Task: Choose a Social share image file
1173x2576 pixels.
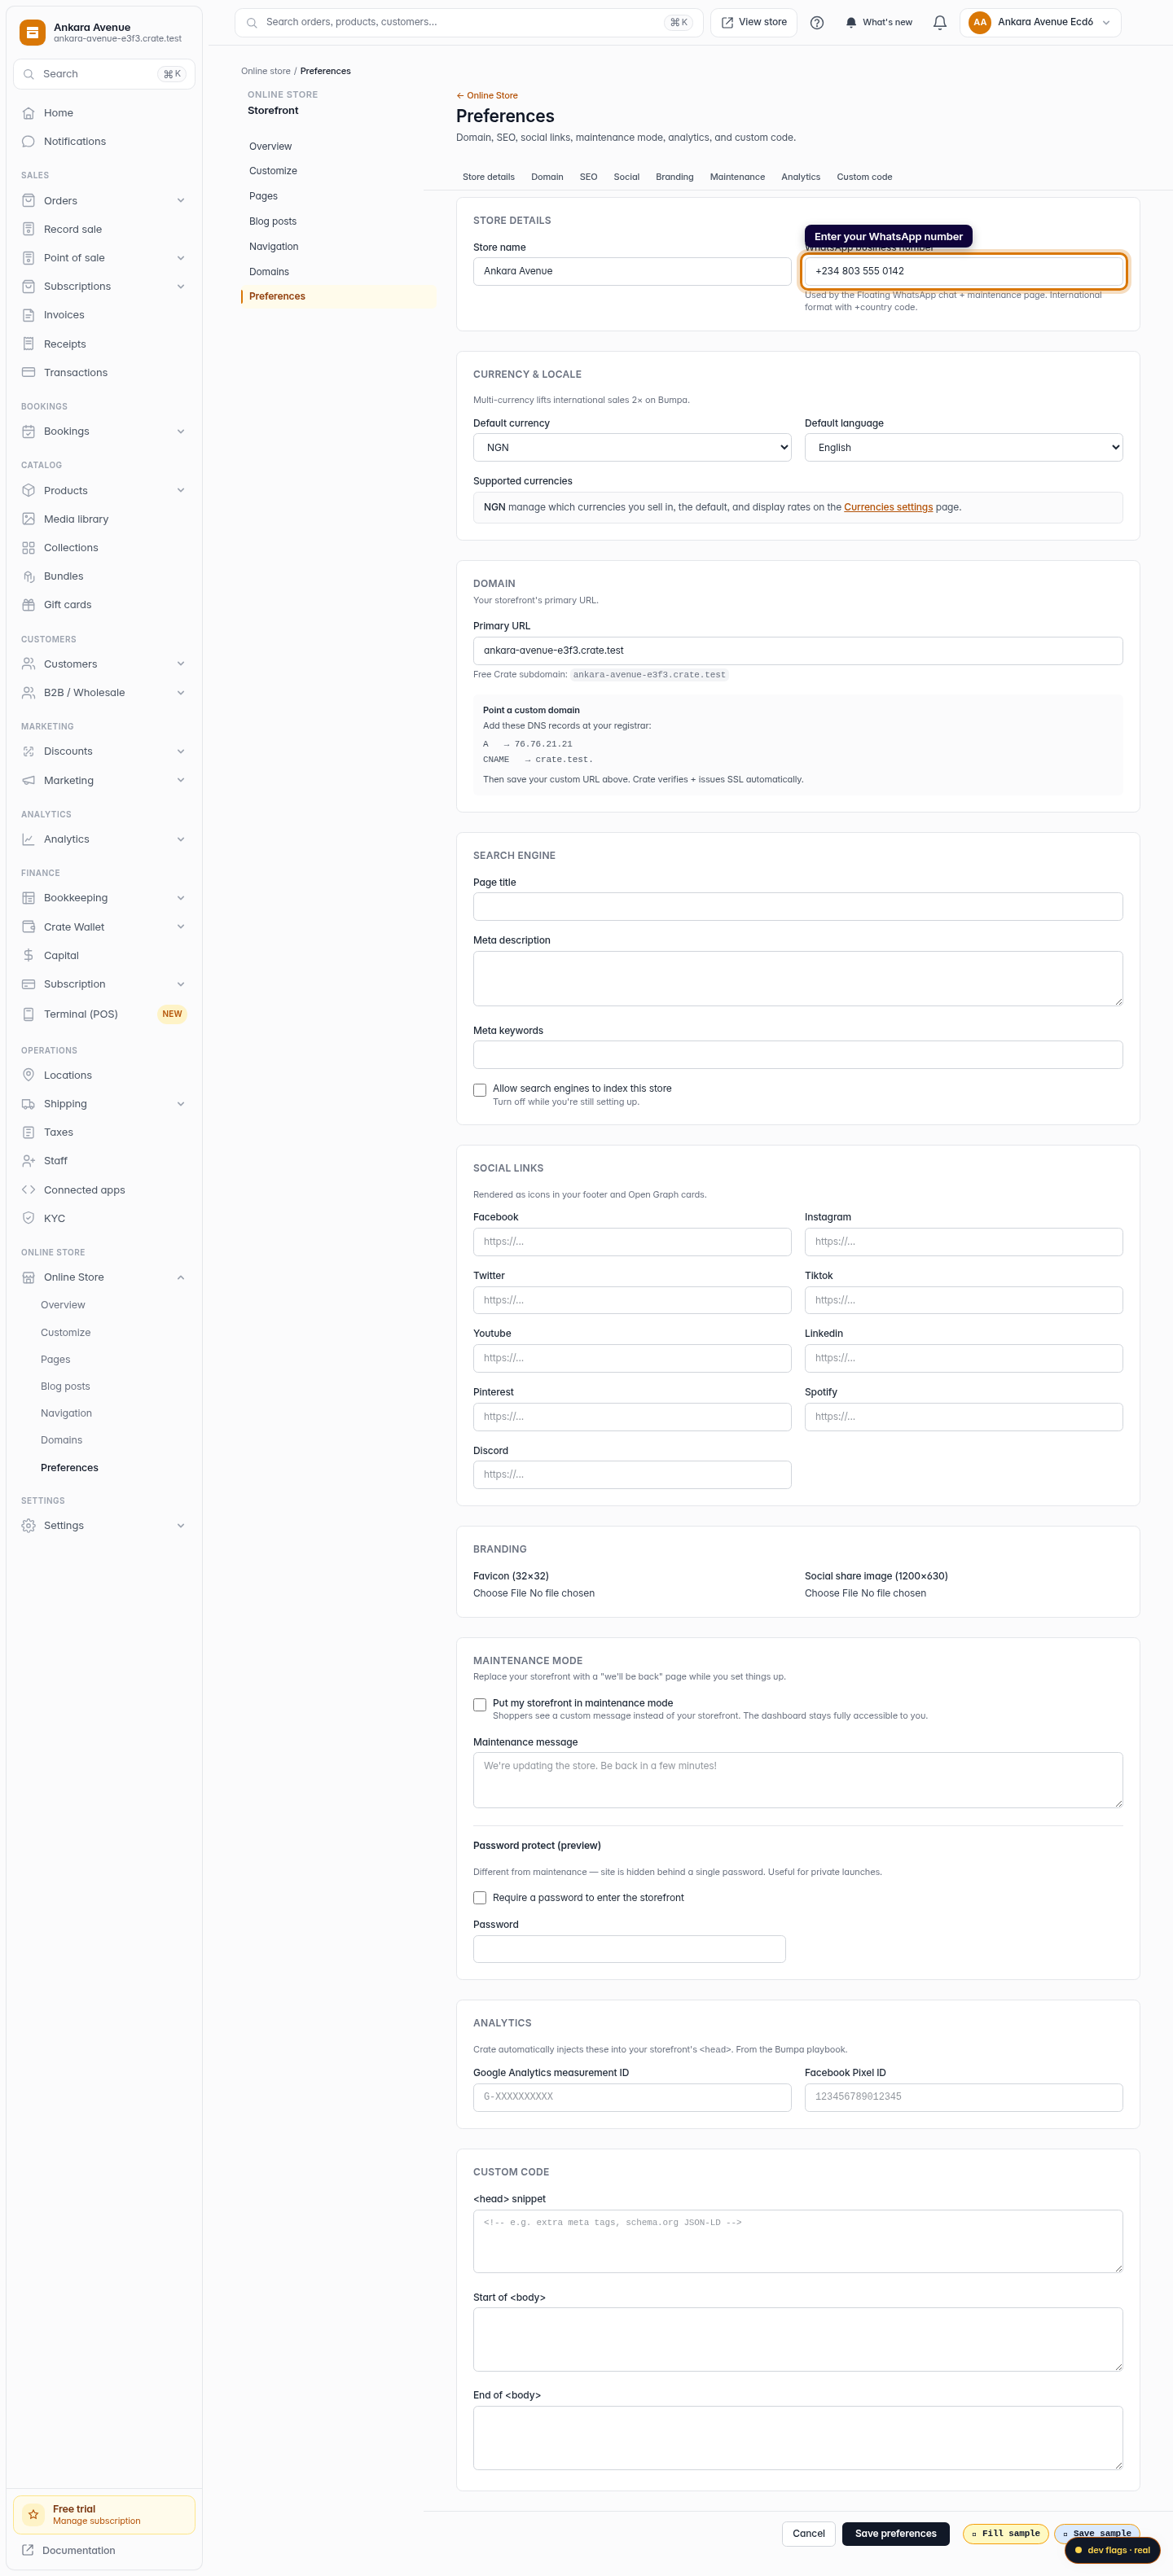Action: click(866, 1593)
